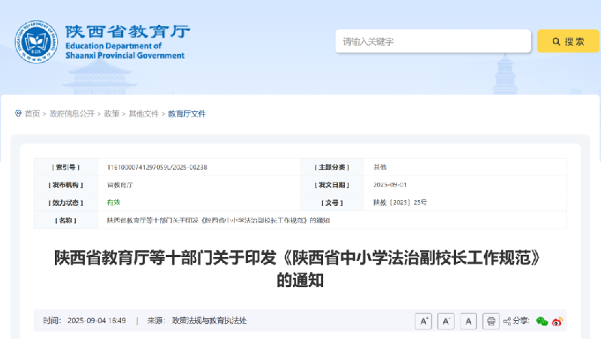Share the article via Weibo icon
Image resolution: width=601 pixels, height=339 pixels.
(557, 322)
